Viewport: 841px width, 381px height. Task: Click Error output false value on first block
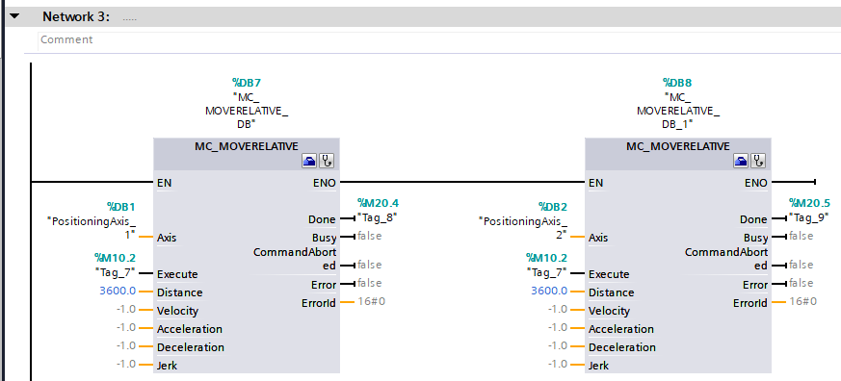point(370,283)
